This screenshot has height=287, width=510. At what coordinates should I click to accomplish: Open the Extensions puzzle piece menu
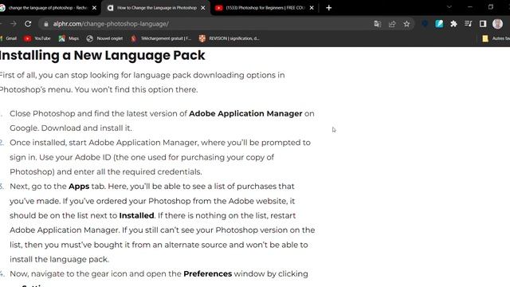coord(453,24)
